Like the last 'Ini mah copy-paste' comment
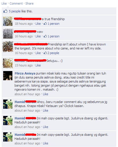118x147 pixels. pyautogui.click(x=45, y=143)
